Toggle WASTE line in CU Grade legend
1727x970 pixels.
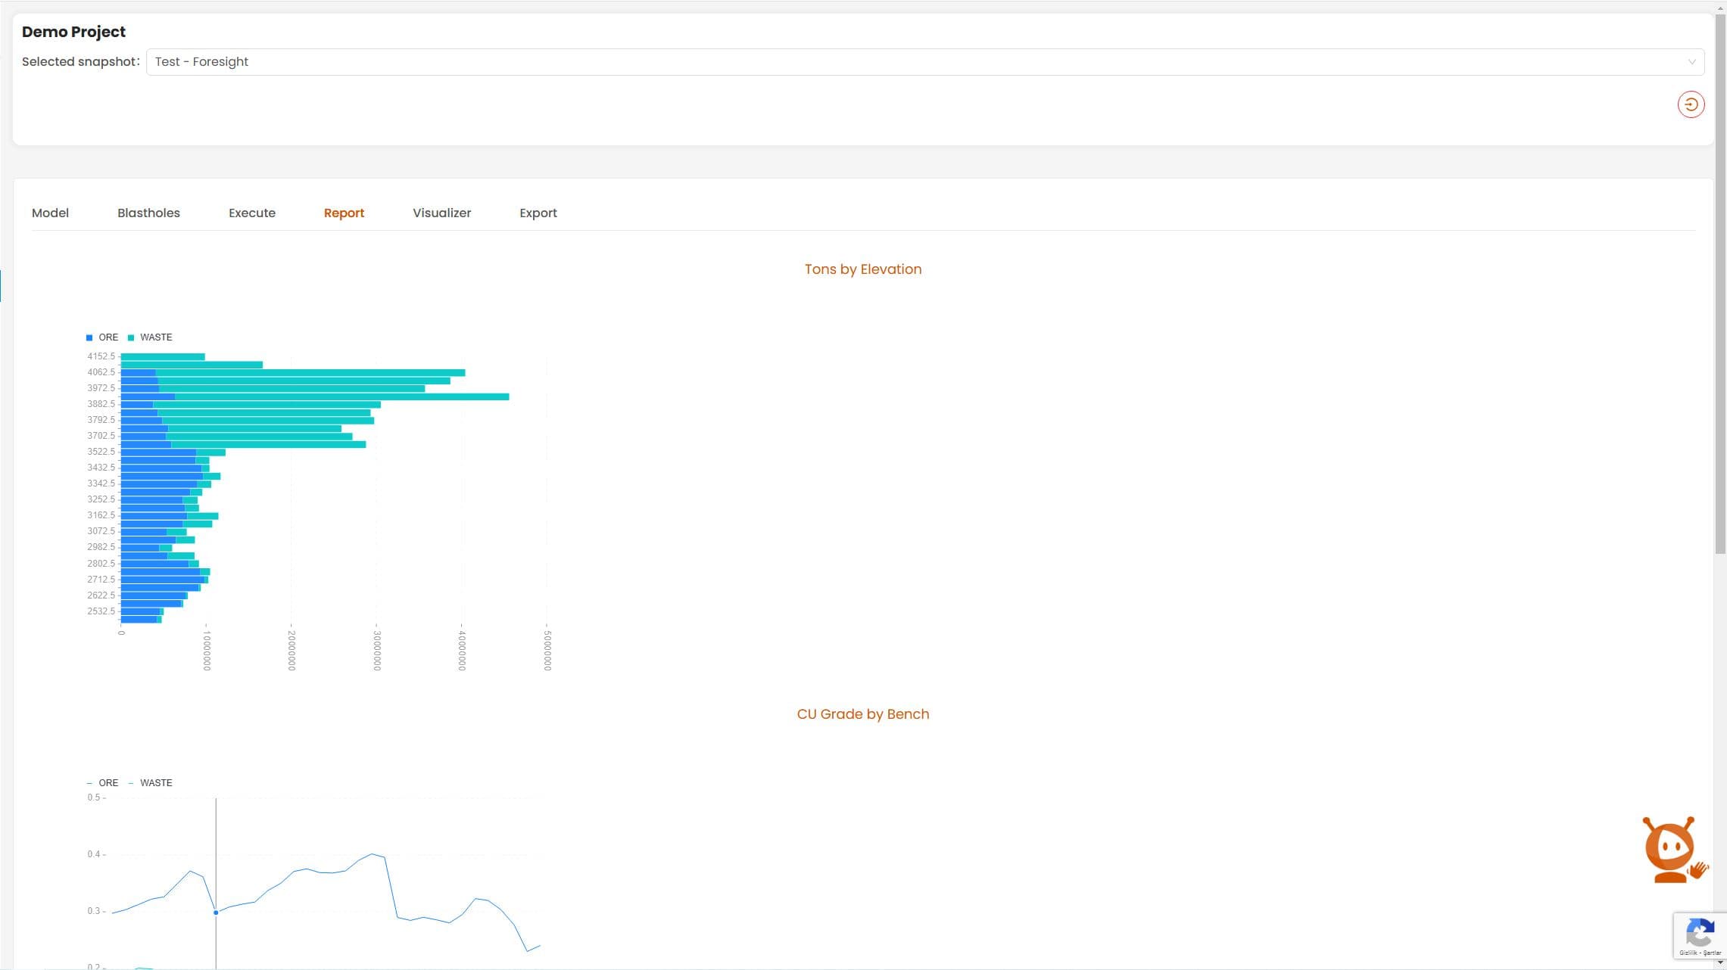tap(150, 783)
